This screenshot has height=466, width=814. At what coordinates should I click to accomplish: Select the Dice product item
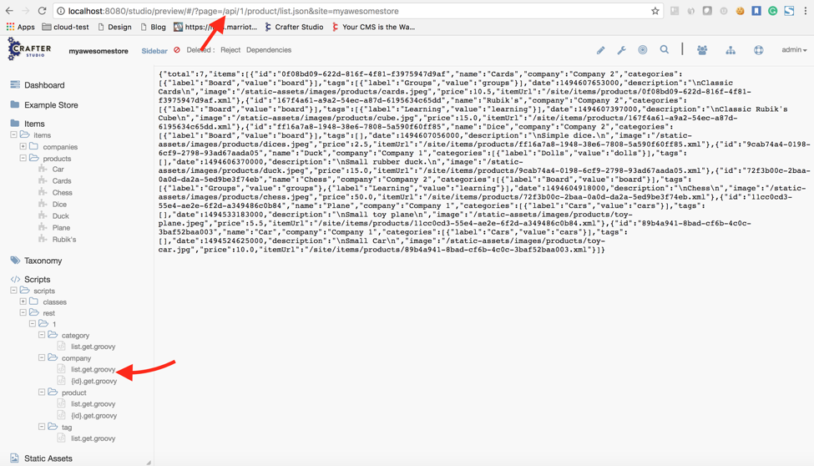click(x=59, y=205)
